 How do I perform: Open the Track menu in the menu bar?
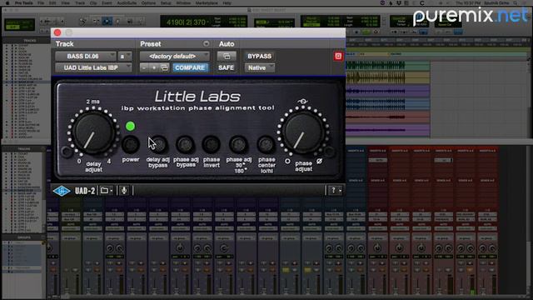coord(80,2)
